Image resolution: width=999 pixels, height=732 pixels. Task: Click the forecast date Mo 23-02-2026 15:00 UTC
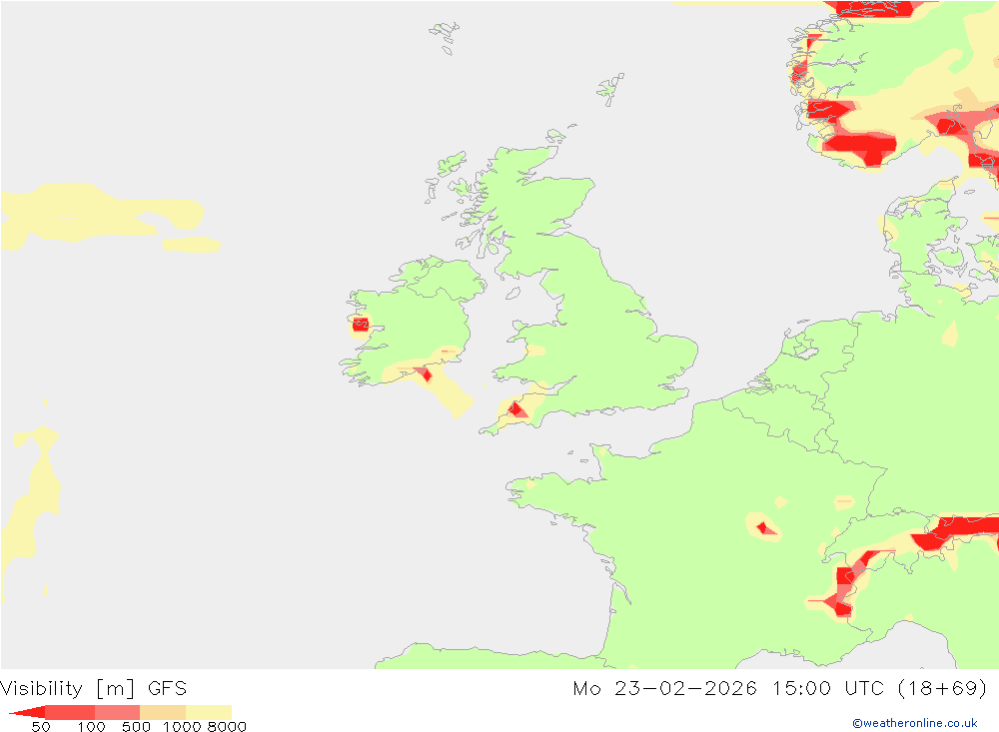pos(728,689)
